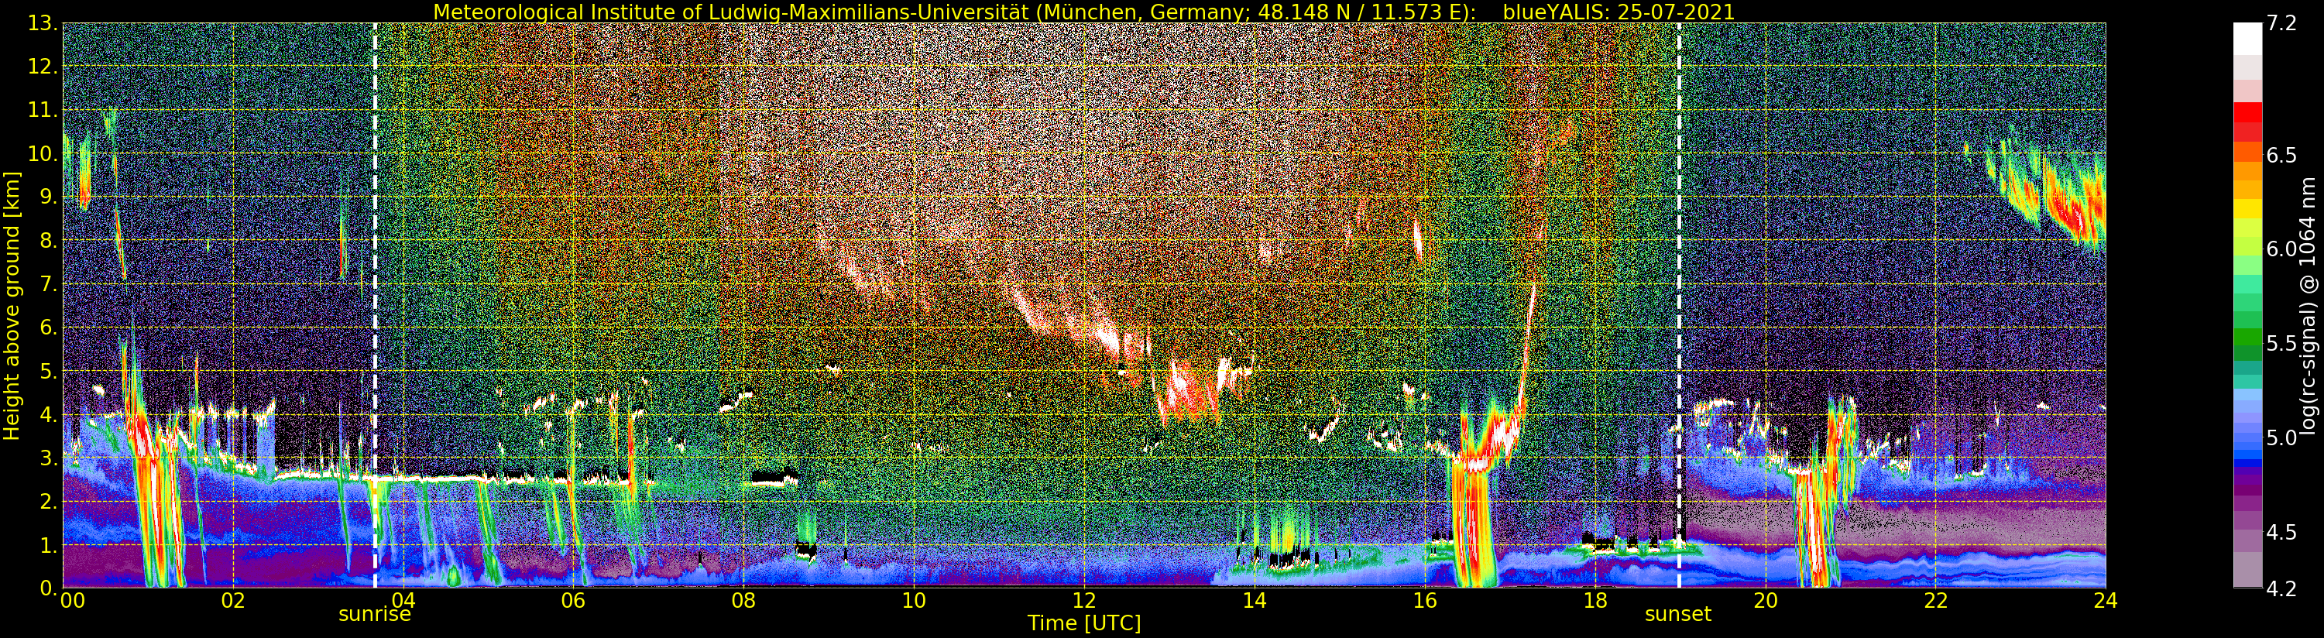Click the 'Height above ground [km]' axis title

(x=12, y=305)
